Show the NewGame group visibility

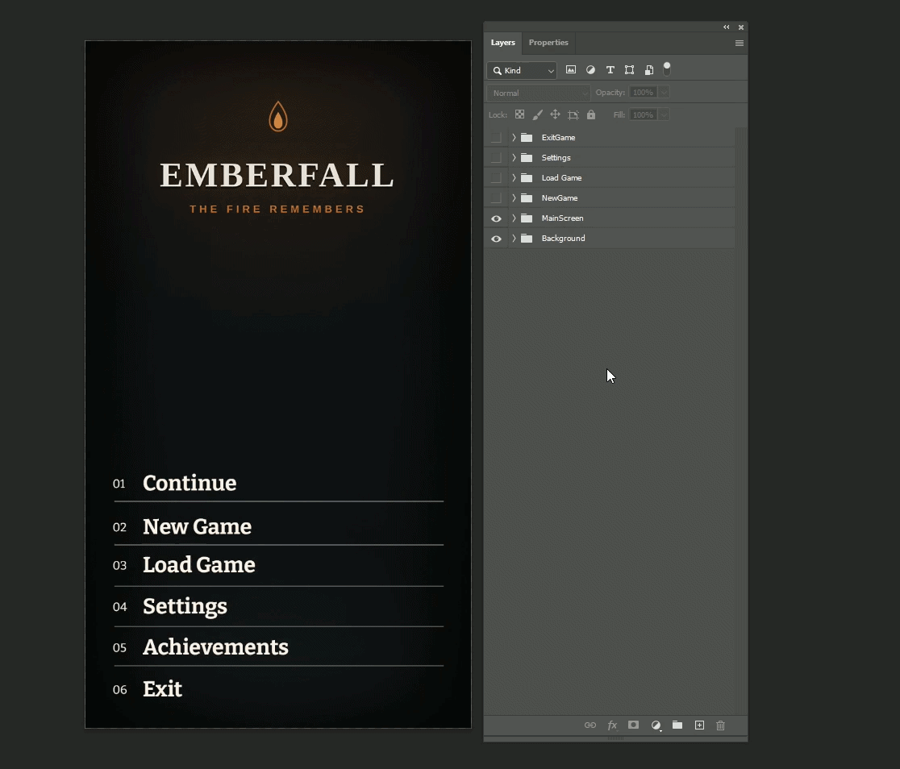coord(496,198)
